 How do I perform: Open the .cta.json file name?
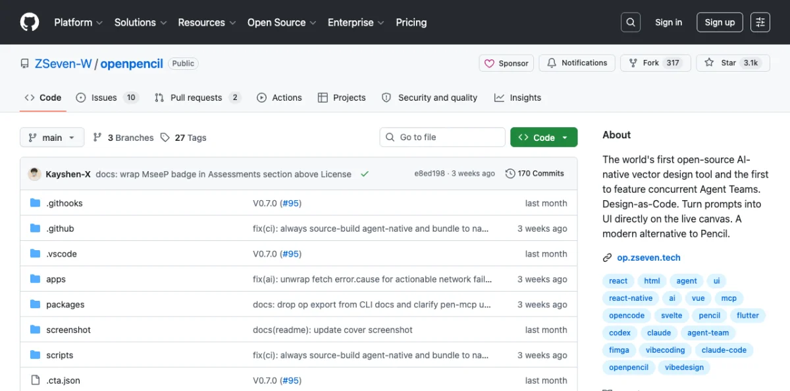click(63, 380)
